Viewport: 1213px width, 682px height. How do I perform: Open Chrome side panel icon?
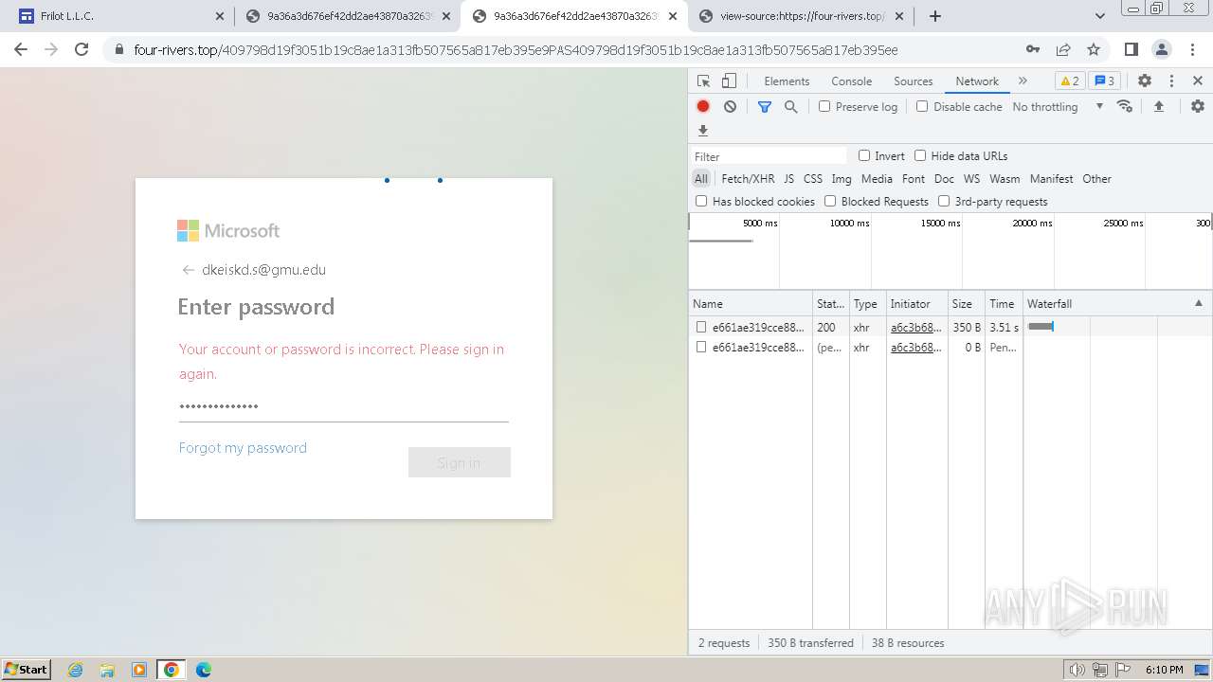pos(1131,49)
